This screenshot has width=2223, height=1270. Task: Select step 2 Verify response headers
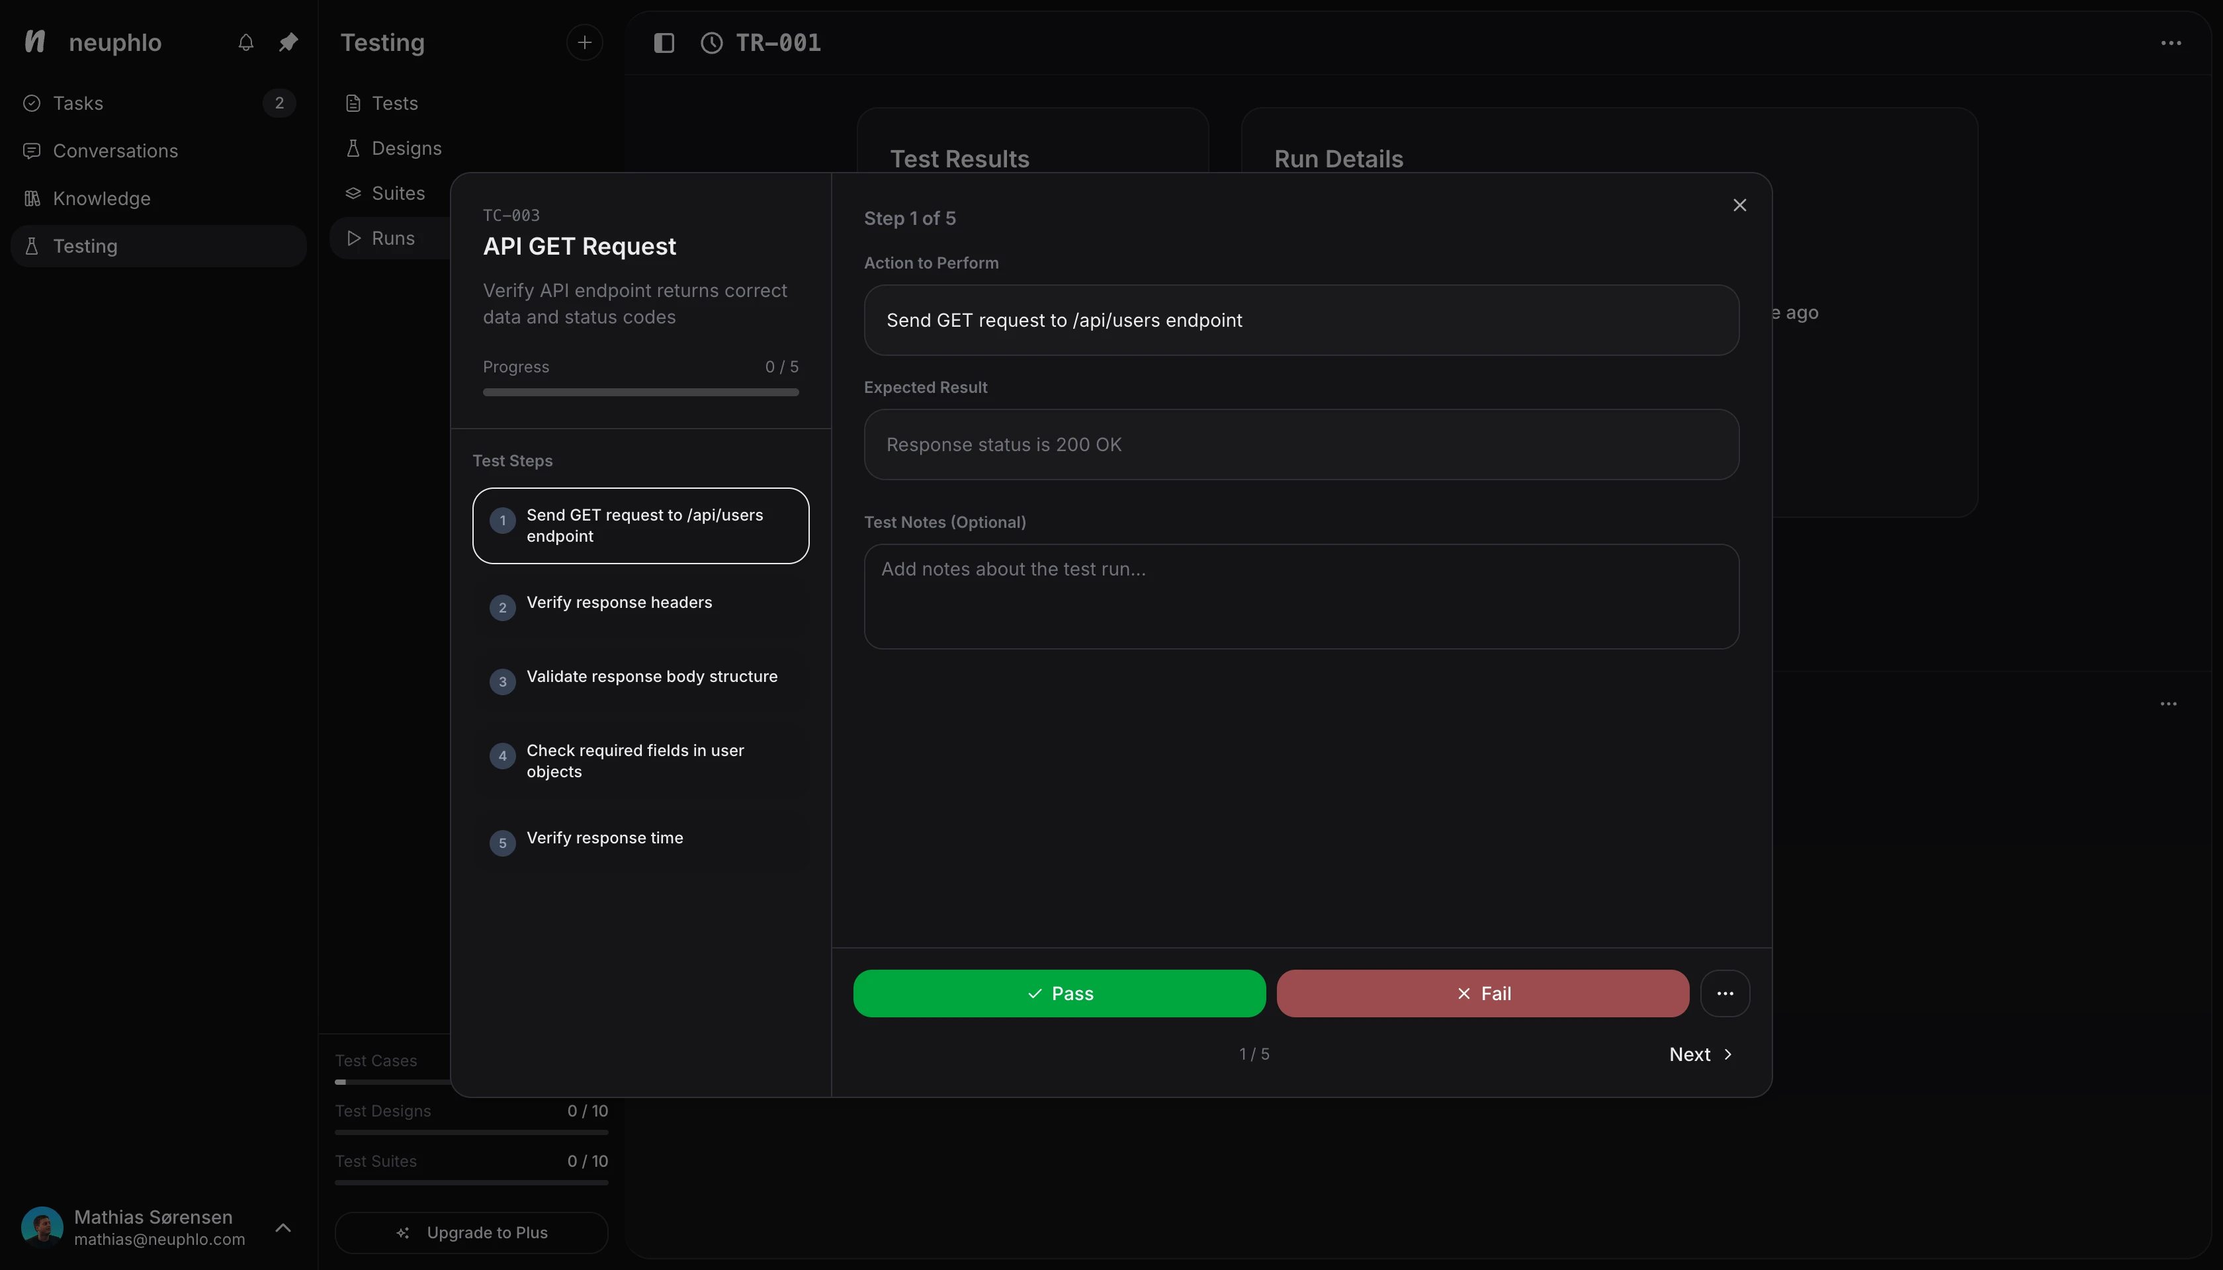[x=640, y=603]
